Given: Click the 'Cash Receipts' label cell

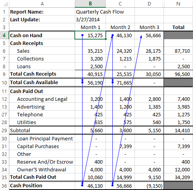Looking at the screenshot, I should pos(42,43).
